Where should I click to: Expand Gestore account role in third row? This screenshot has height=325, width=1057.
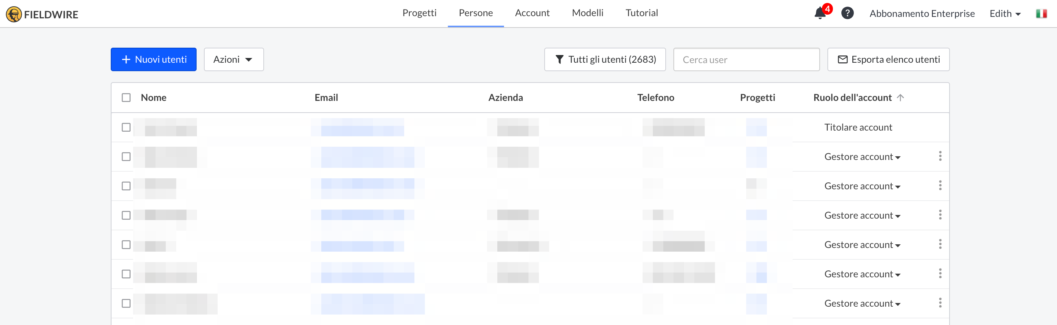click(x=862, y=186)
